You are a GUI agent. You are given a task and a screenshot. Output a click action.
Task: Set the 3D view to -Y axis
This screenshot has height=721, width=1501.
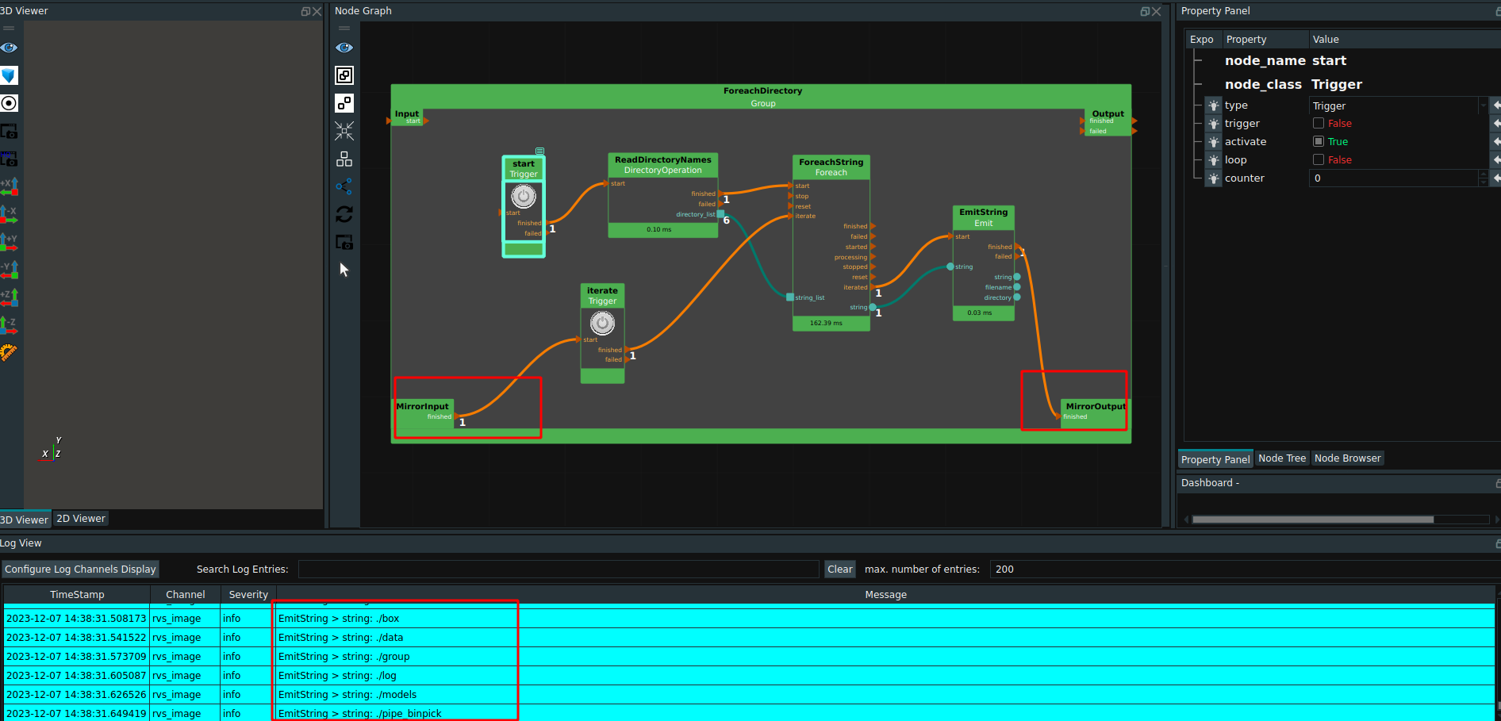(9, 270)
